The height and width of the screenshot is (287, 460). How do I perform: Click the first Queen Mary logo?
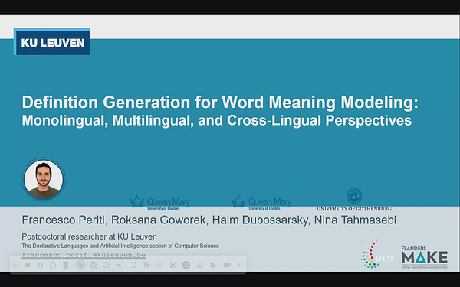(160, 203)
